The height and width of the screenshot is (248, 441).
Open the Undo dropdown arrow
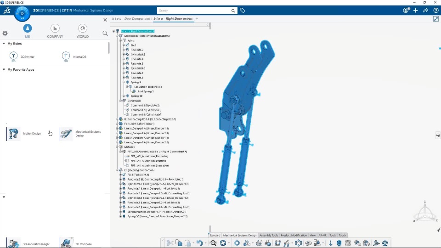(x=205, y=243)
